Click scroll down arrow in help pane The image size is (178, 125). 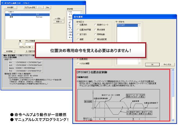(x=173, y=120)
